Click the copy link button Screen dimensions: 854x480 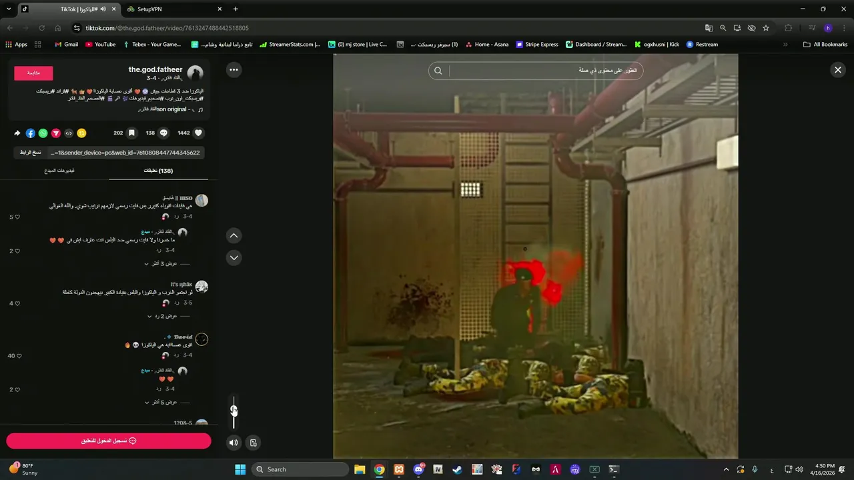[30, 153]
